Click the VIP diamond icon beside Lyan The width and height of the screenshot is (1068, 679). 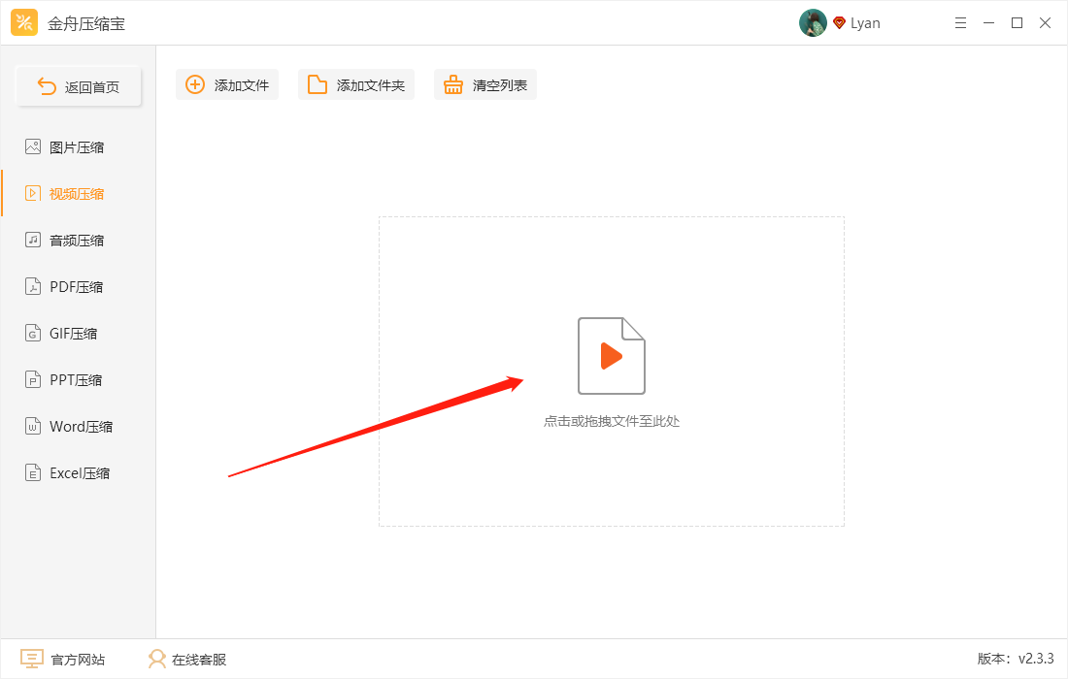839,22
